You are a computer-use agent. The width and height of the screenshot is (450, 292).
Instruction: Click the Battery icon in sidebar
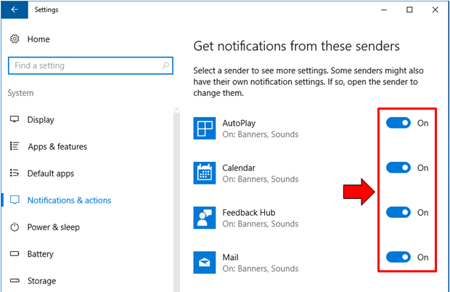[x=15, y=254]
